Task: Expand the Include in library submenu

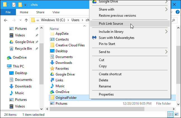Action: (166, 32)
